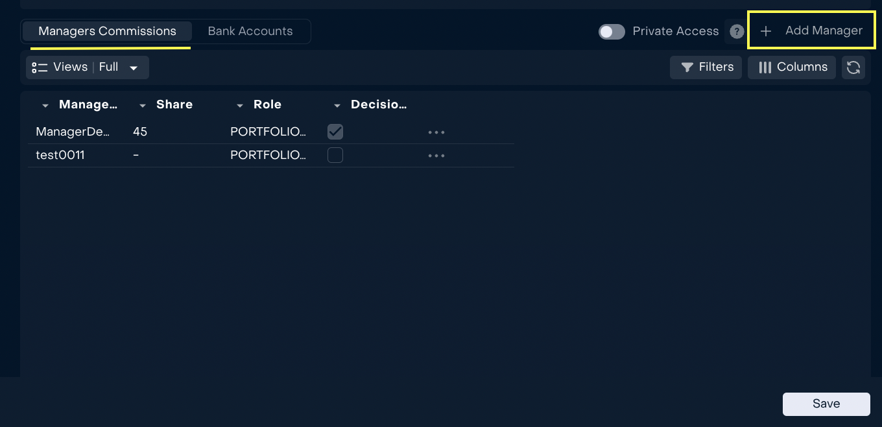Image resolution: width=882 pixels, height=427 pixels.
Task: Click the PORTFOLIO… role in ManagerDe… row
Action: [268, 132]
